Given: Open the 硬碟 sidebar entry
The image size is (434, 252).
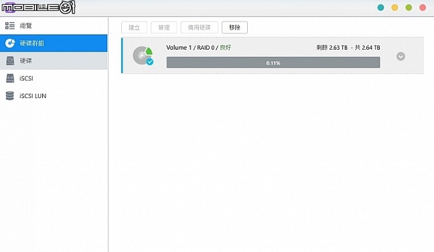Looking at the screenshot, I should [x=54, y=60].
